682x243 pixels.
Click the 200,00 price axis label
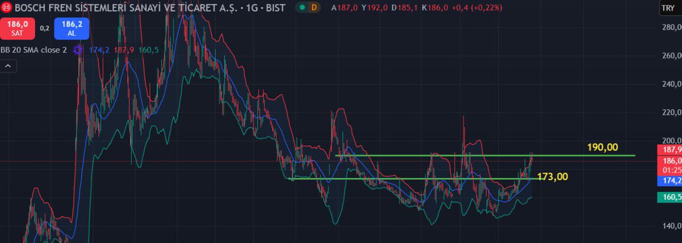671,140
